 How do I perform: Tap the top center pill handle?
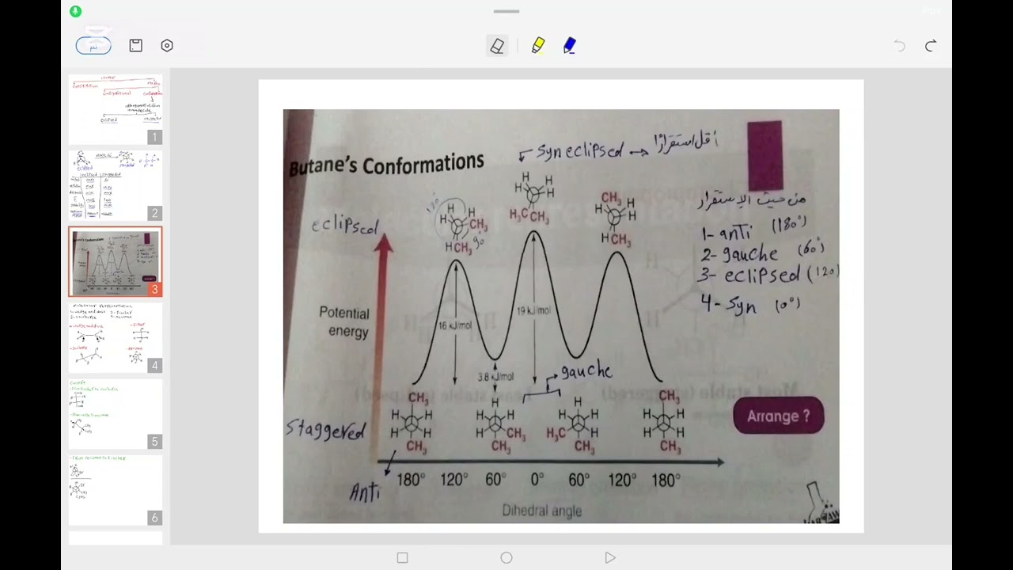506,12
